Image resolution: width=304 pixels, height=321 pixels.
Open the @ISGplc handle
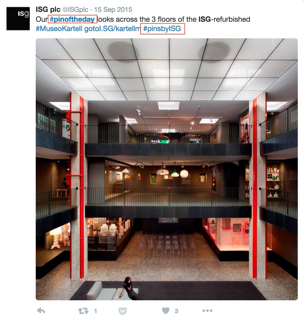[x=76, y=10]
